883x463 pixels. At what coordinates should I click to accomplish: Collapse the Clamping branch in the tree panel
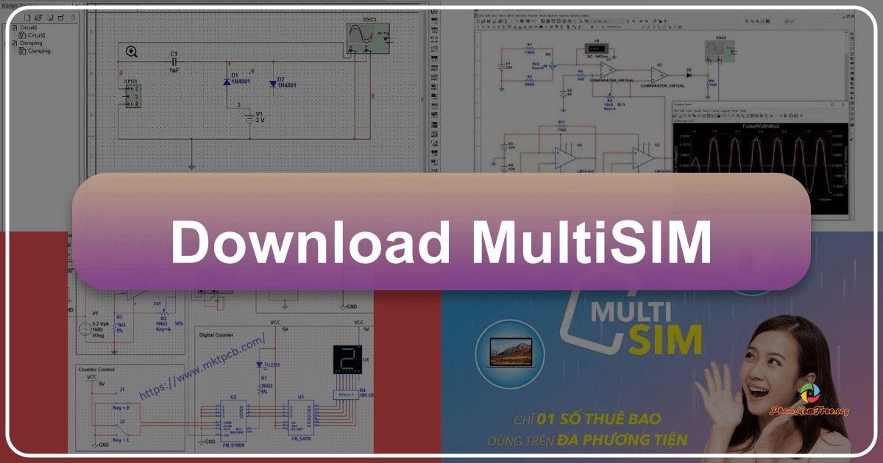click(7, 43)
